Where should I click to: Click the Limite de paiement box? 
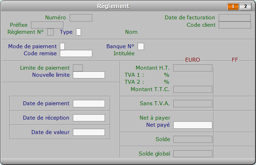click(78, 68)
